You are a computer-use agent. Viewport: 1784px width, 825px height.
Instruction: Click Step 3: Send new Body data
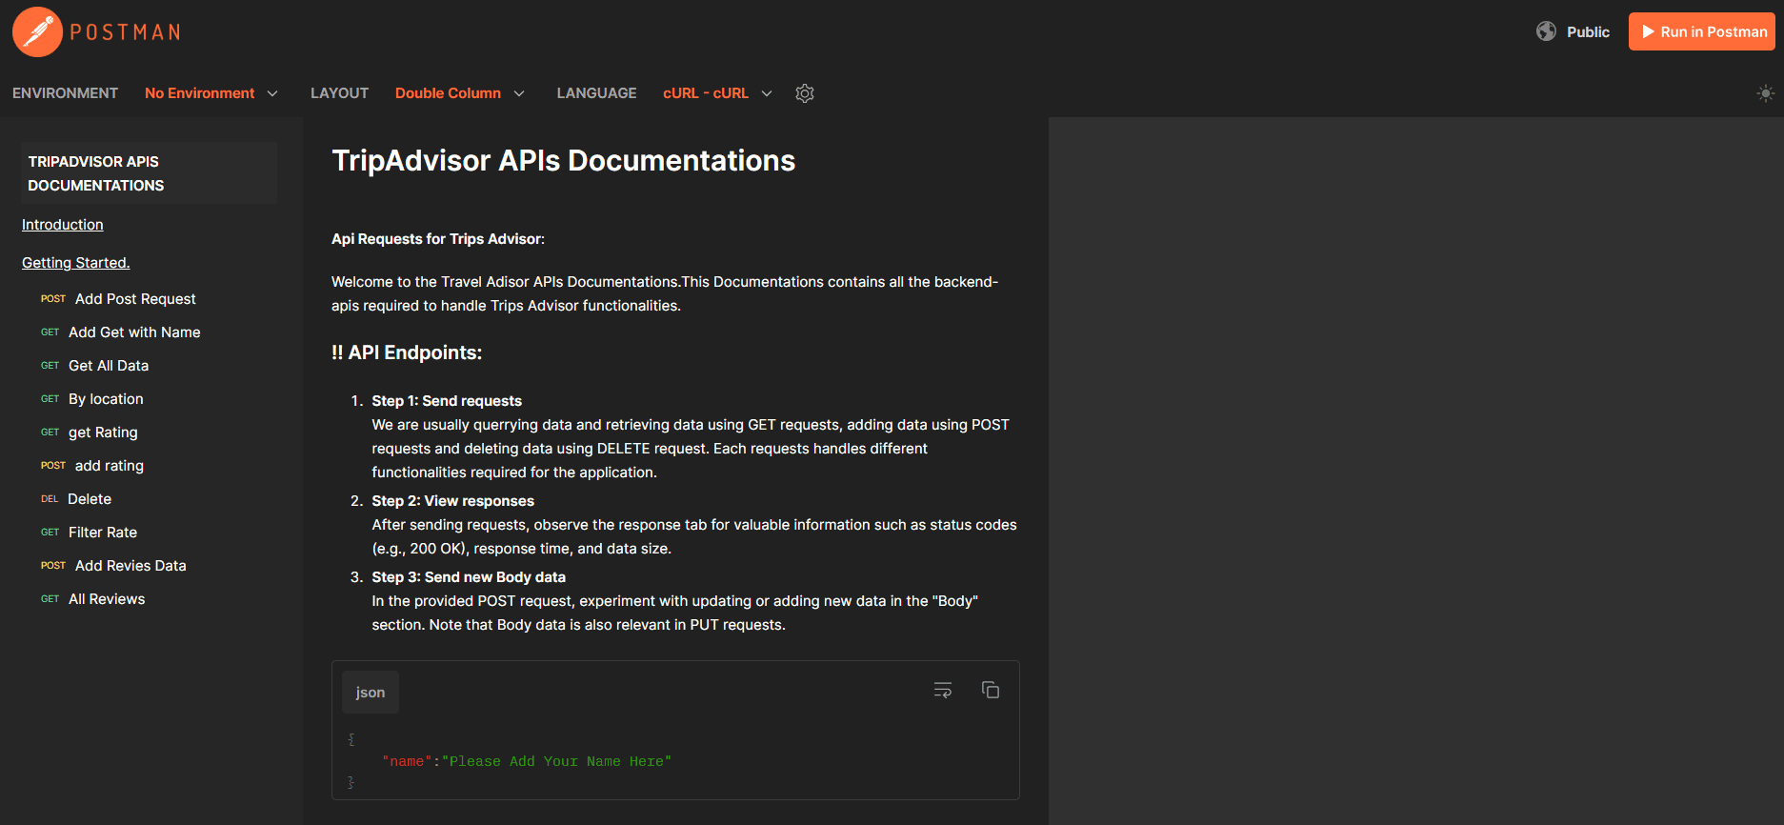[469, 577]
